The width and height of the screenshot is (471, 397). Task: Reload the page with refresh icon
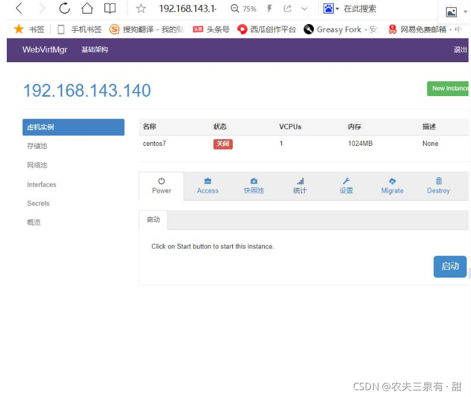tap(64, 8)
